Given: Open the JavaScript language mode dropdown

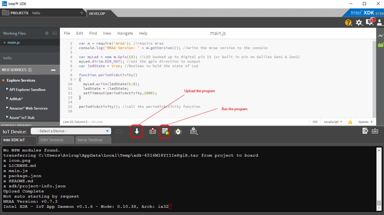Looking at the screenshot, I should point(333,122).
